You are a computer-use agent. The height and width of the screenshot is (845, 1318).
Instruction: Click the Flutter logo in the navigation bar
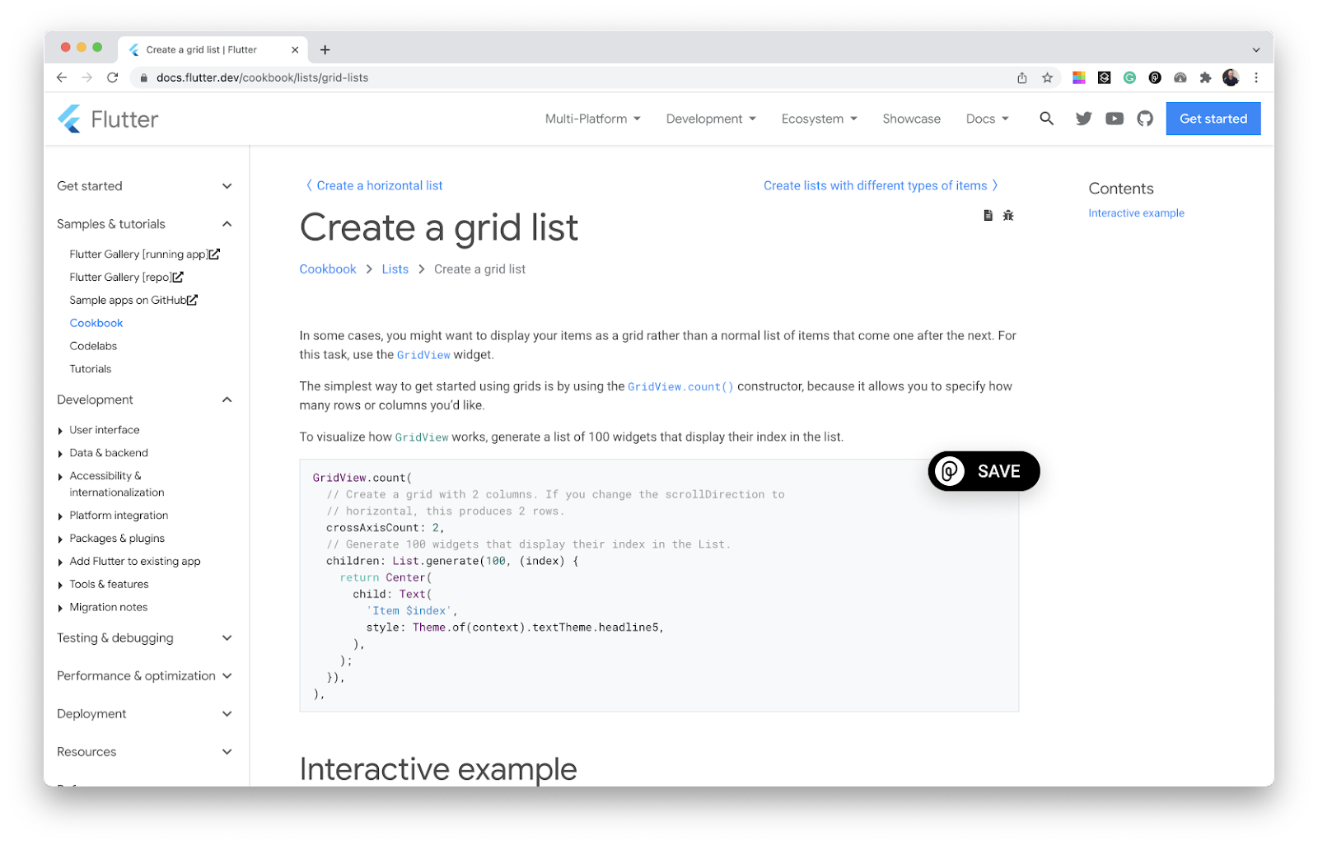pos(107,119)
